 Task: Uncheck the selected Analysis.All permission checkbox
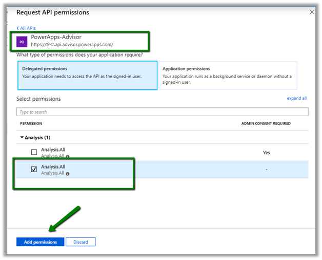click(34, 169)
